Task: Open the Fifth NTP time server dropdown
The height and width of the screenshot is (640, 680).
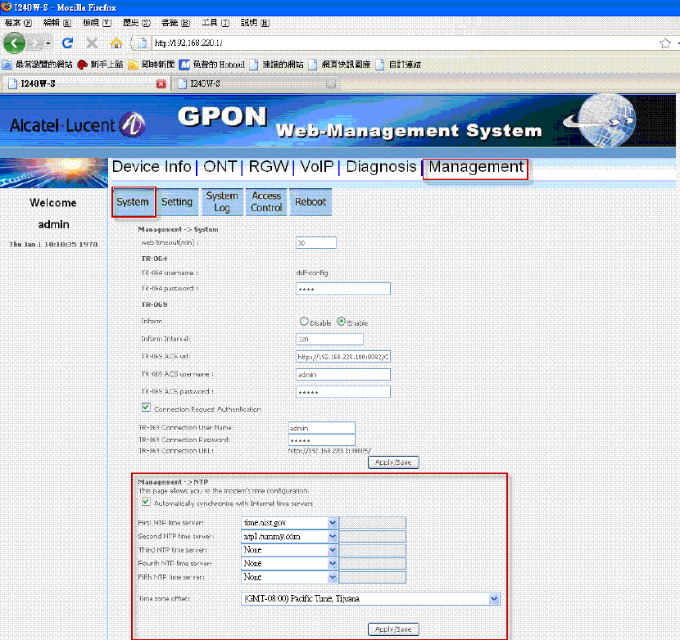Action: pyautogui.click(x=289, y=578)
